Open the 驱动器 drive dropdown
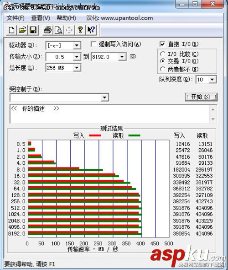Screen dimensions: 228x270 77,46
